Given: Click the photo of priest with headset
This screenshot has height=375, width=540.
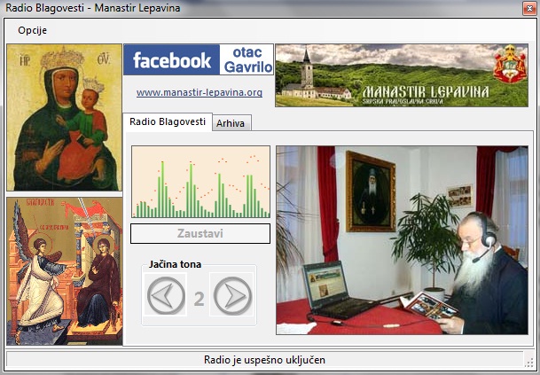Looking at the screenshot, I should [x=402, y=240].
